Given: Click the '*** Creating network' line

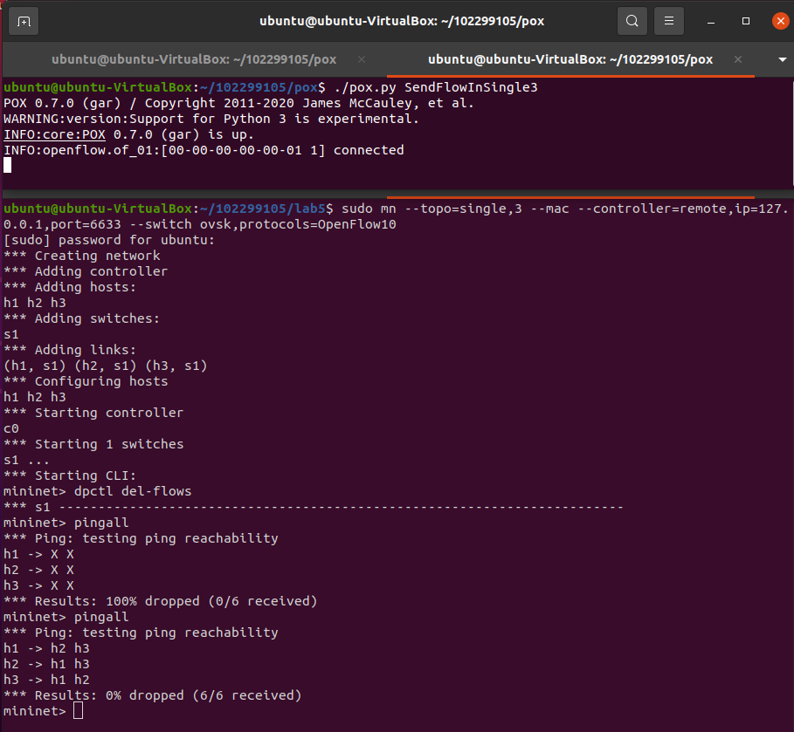Looking at the screenshot, I should coord(81,256).
